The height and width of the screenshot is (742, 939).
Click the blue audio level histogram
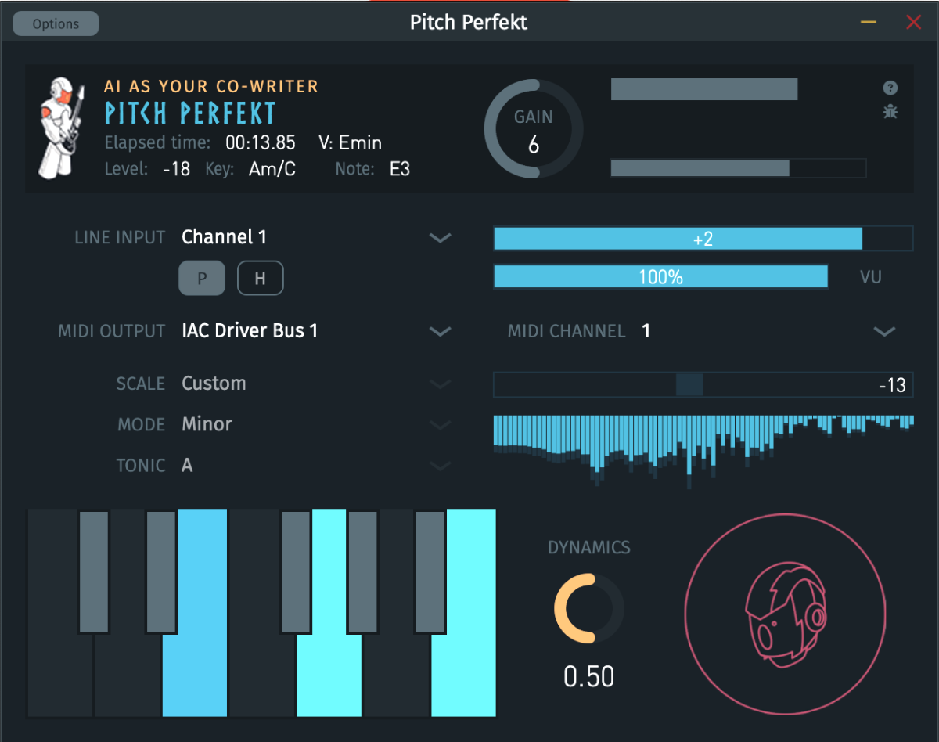(703, 452)
